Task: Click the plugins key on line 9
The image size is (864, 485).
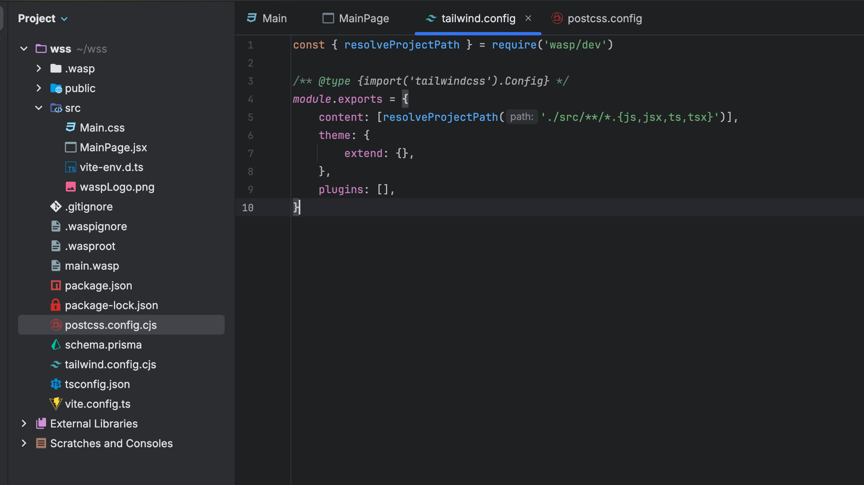Action: [341, 189]
